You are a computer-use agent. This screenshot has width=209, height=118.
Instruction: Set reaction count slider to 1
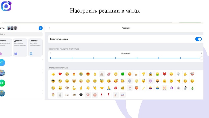point(50,58)
